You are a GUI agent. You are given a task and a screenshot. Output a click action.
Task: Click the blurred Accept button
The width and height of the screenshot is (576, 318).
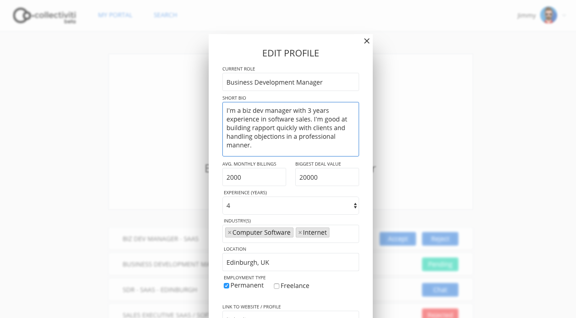[397, 239]
